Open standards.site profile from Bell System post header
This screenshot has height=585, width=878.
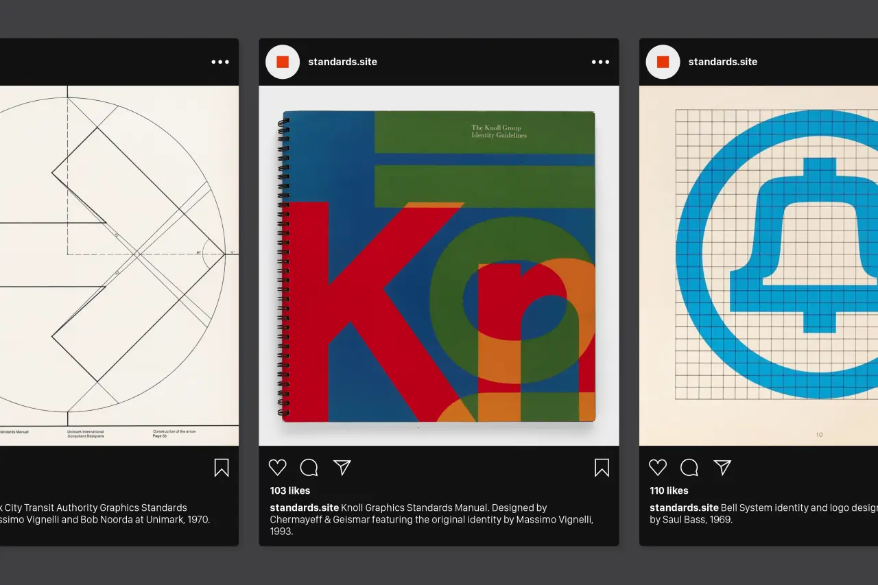pyautogui.click(x=723, y=62)
